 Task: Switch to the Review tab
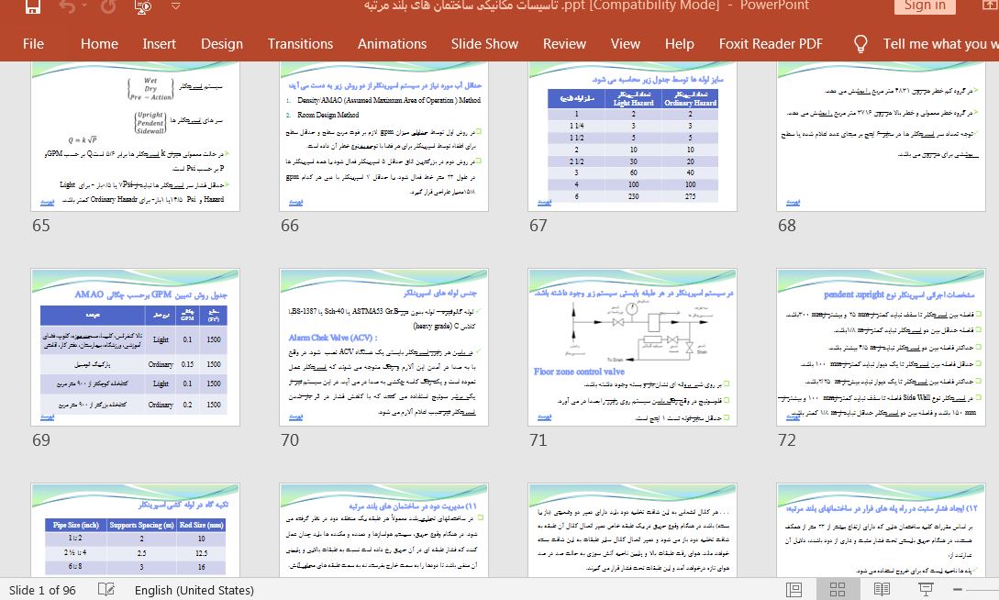(x=564, y=44)
